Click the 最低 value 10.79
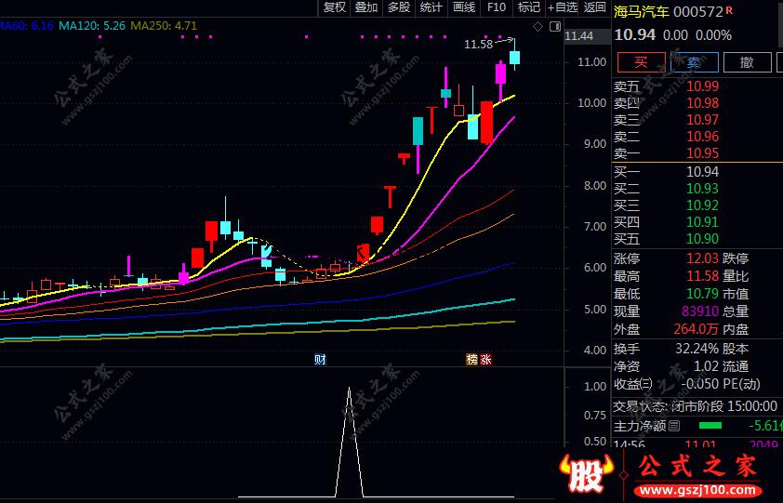Screen dimensions: 783x503 (703, 293)
